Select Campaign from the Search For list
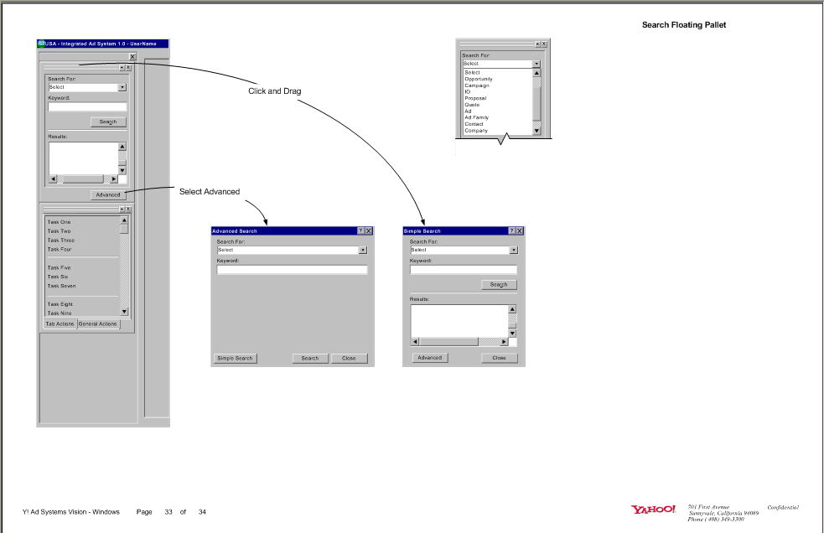The image size is (824, 533). point(477,85)
